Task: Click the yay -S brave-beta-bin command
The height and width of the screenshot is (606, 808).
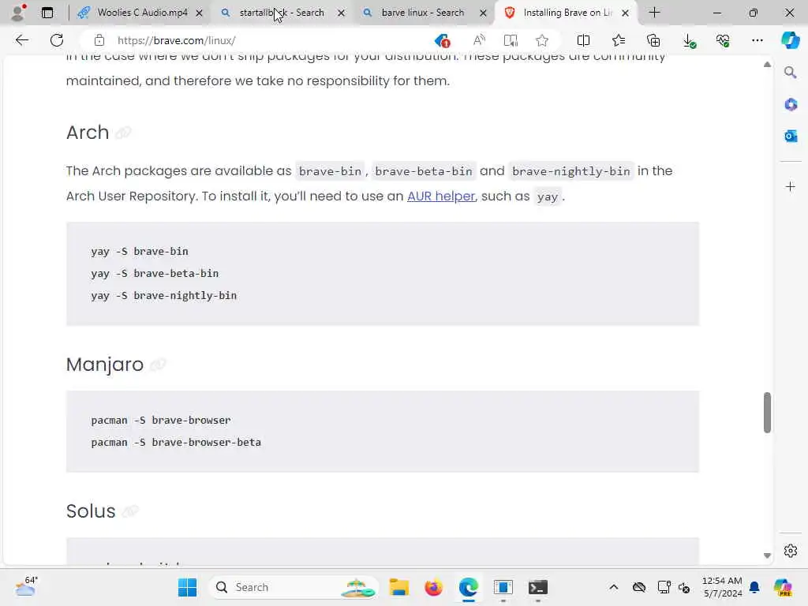Action: [x=155, y=274]
